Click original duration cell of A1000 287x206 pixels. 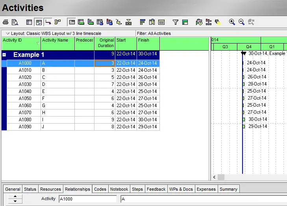pos(105,63)
